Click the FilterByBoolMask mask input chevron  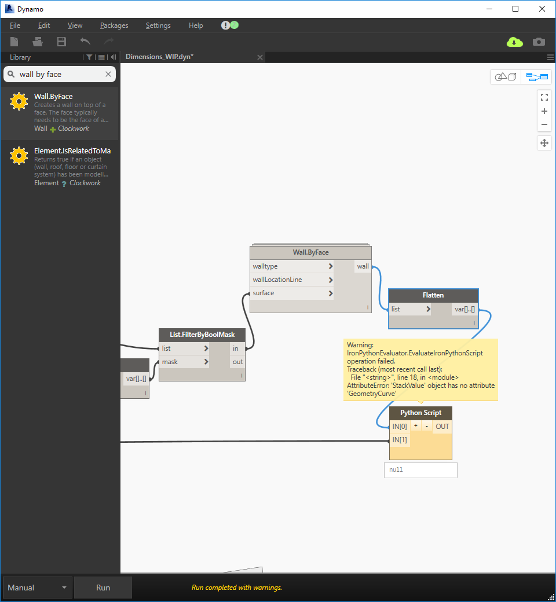pyautogui.click(x=206, y=362)
